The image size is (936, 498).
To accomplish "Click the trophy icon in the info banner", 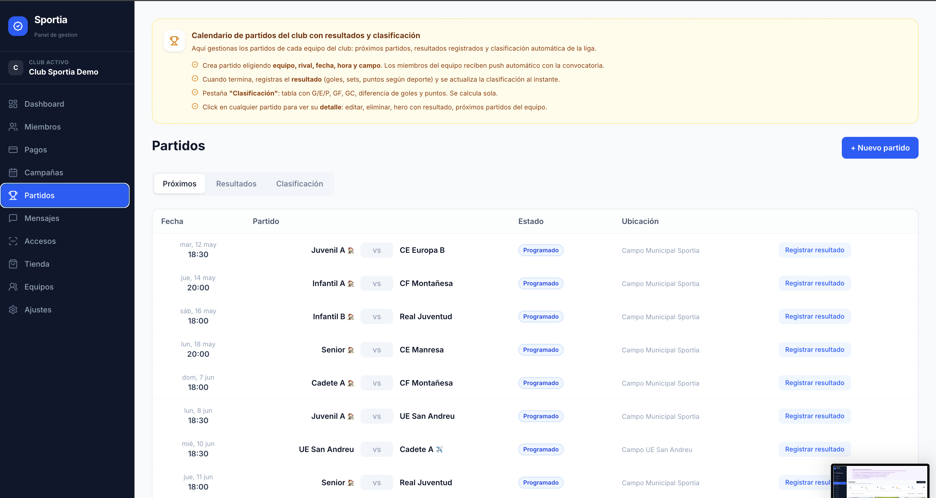I will click(175, 41).
